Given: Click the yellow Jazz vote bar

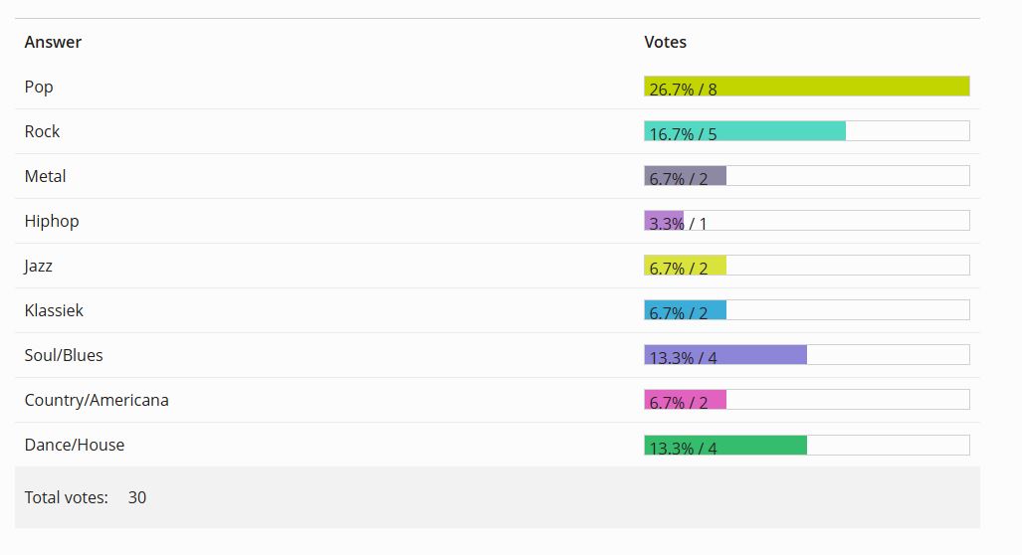Looking at the screenshot, I should (685, 266).
